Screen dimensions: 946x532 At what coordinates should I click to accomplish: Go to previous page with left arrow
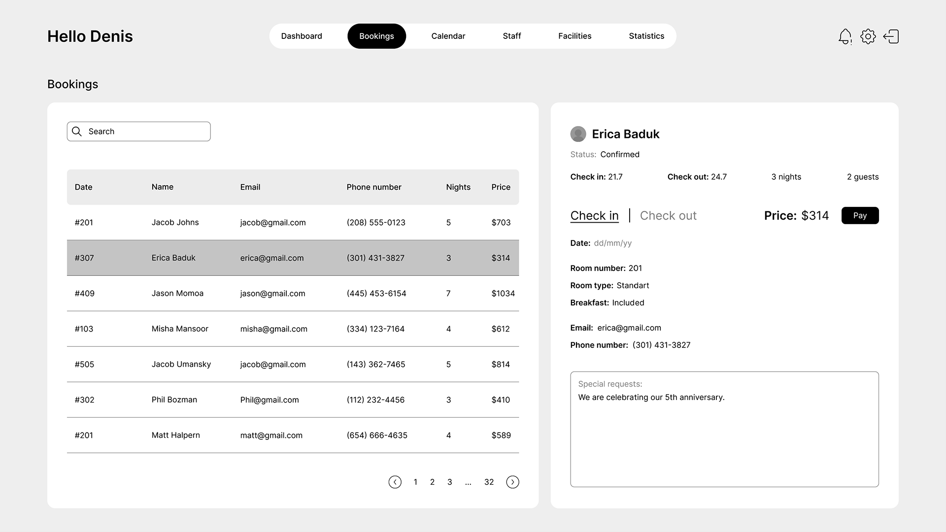[395, 482]
